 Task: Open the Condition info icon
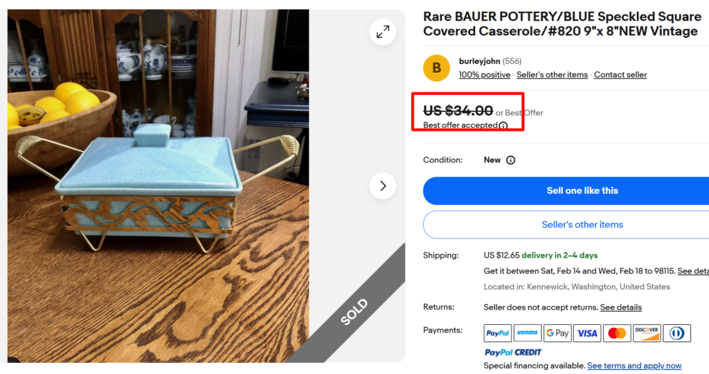coord(510,160)
